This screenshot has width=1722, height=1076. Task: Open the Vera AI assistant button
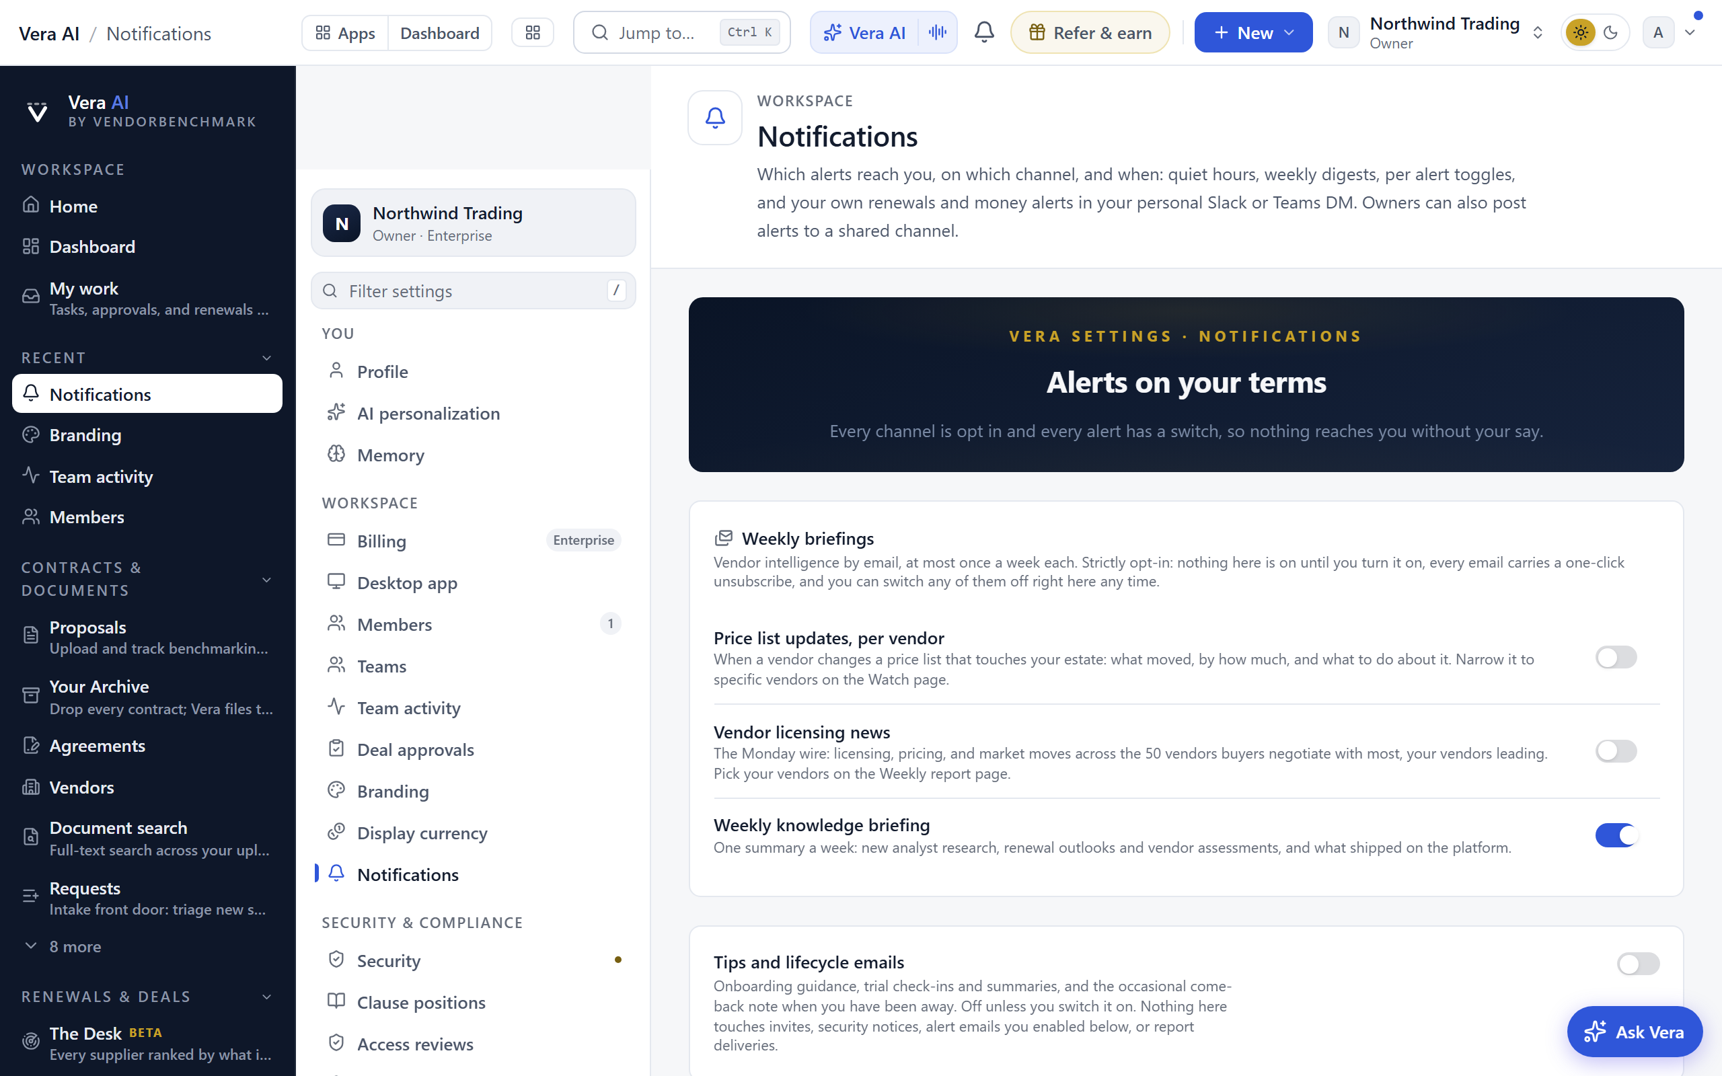(864, 33)
